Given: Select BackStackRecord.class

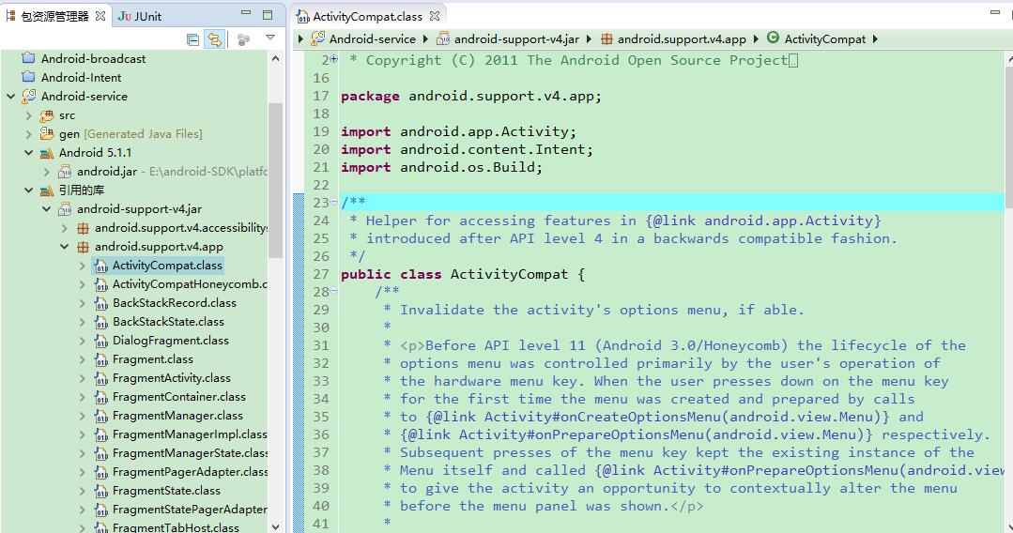Looking at the screenshot, I should (174, 303).
